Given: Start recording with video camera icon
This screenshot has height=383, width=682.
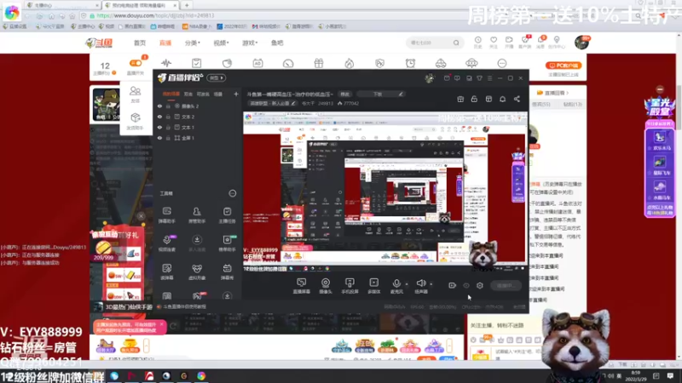Looking at the screenshot, I should (x=453, y=285).
